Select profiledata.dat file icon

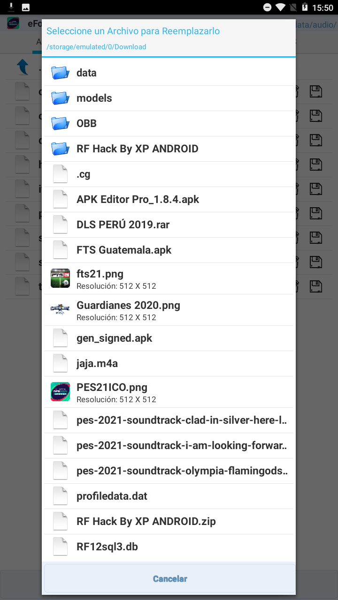pyautogui.click(x=60, y=496)
